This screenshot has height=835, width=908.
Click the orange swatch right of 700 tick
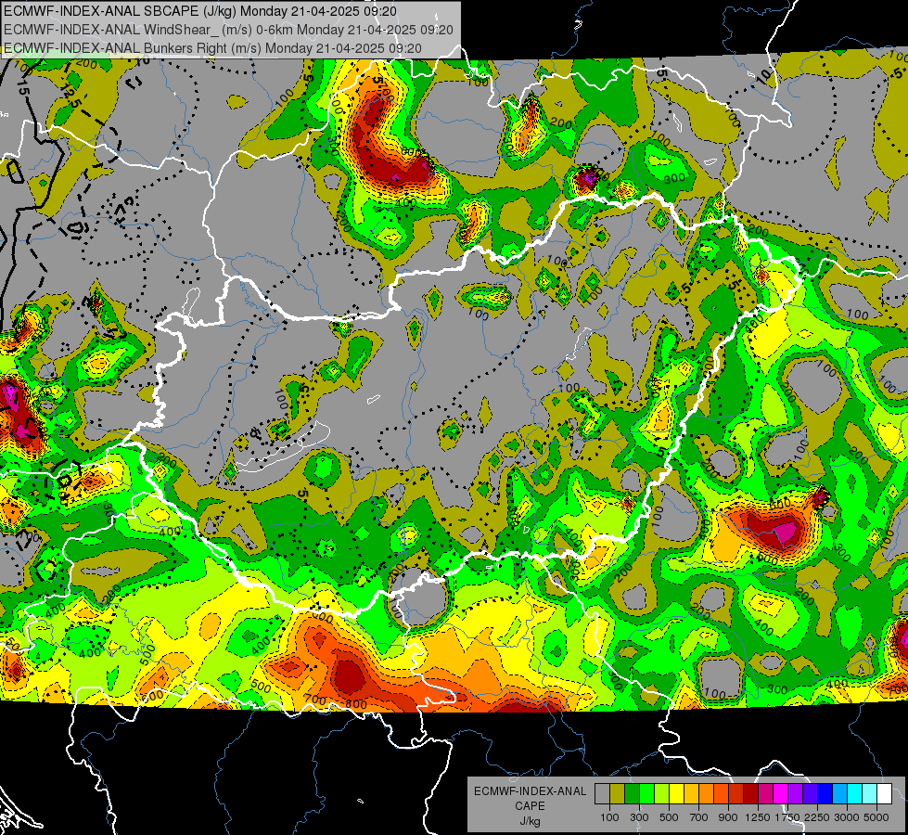[x=707, y=794]
